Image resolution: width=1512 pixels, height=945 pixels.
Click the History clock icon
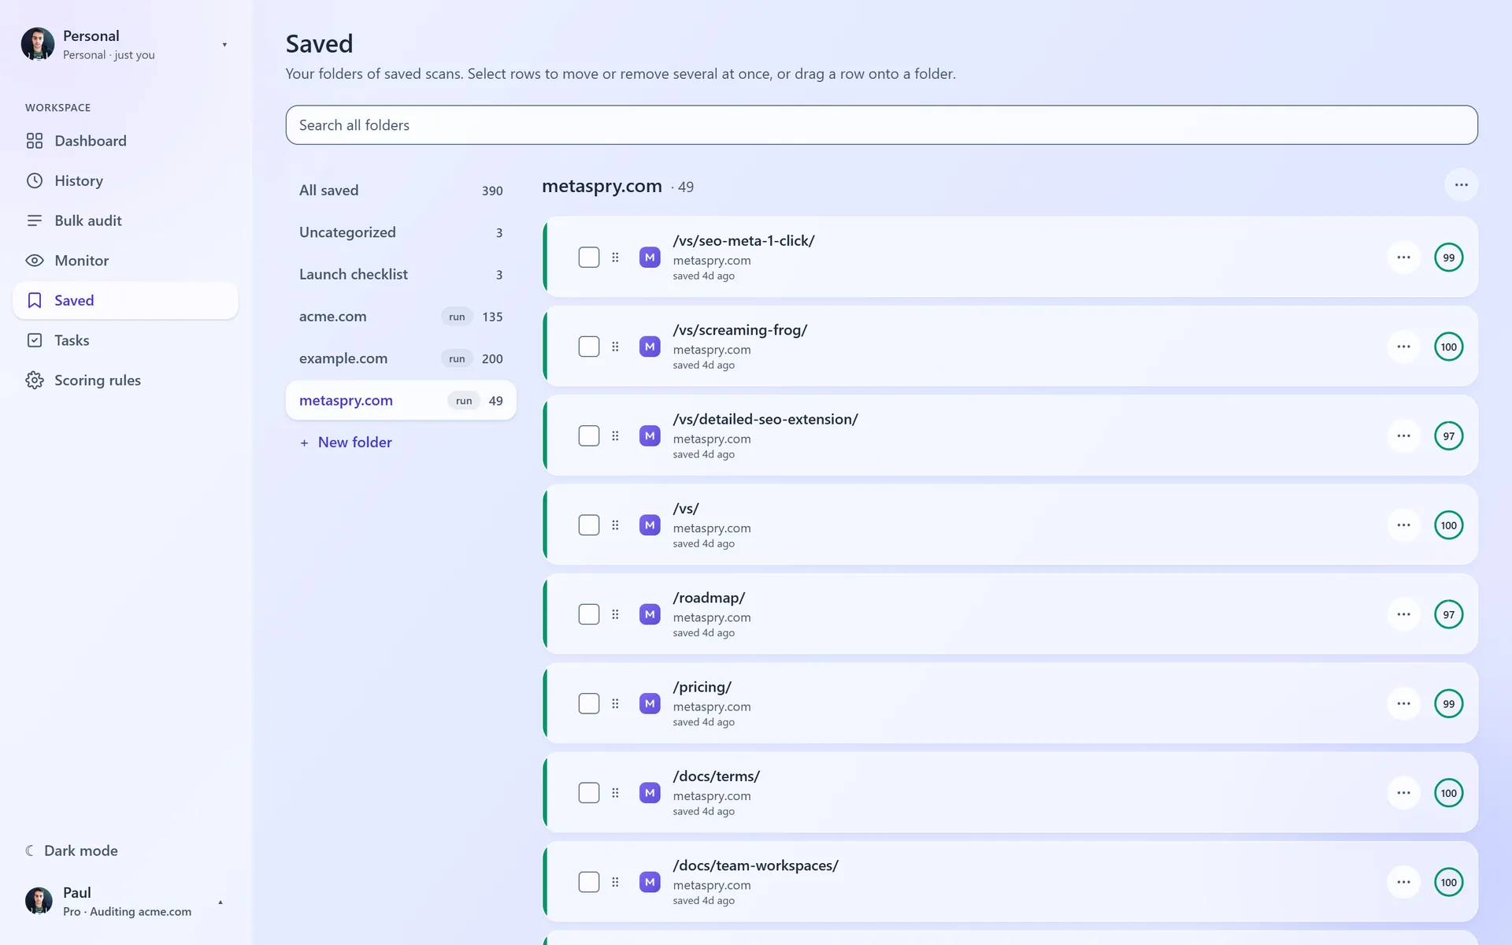[x=35, y=180]
